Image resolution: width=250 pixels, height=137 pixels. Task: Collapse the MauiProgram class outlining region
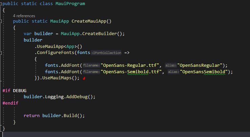[x=1, y=4]
